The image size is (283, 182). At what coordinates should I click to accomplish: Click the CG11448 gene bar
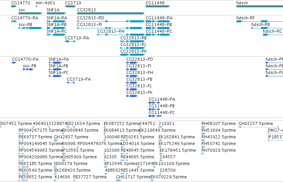pyautogui.click(x=158, y=6)
